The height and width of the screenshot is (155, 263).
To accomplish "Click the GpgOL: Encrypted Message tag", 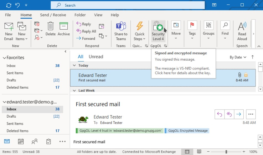I will click(187, 131).
